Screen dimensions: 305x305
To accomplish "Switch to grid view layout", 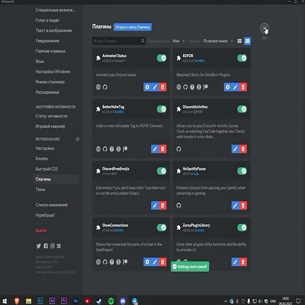I will pyautogui.click(x=248, y=41).
